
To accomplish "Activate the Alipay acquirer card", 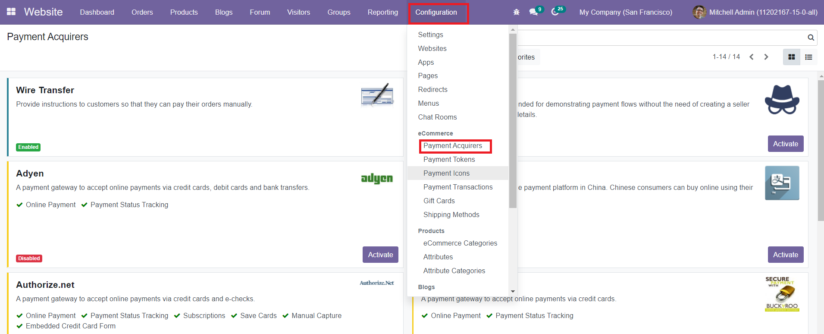I will (786, 255).
